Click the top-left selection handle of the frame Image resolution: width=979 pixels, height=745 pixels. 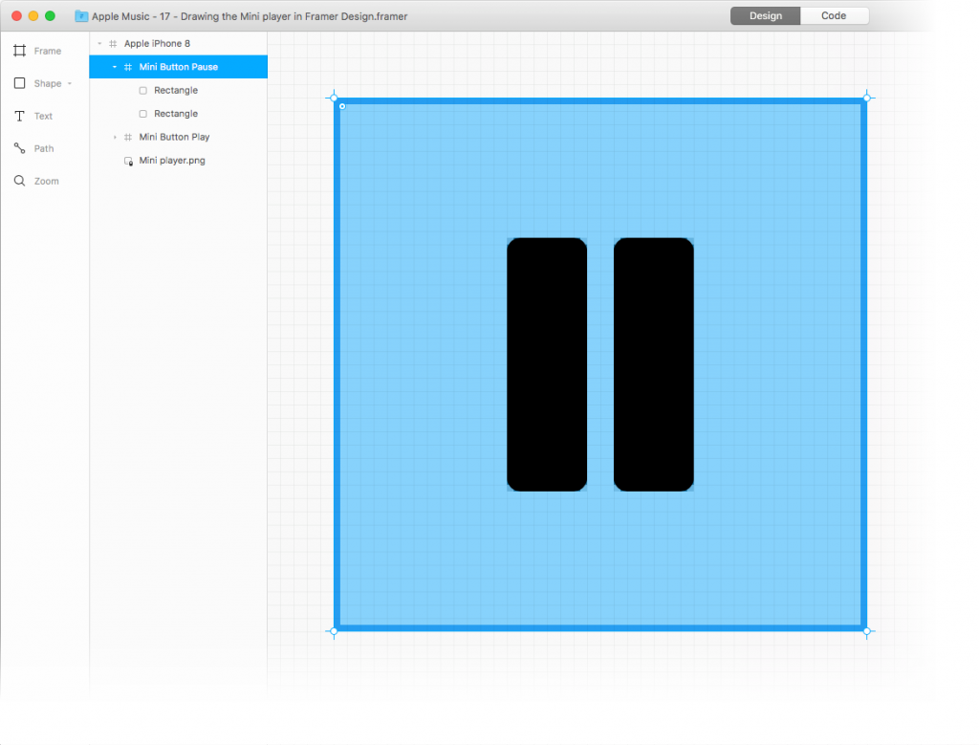click(334, 99)
